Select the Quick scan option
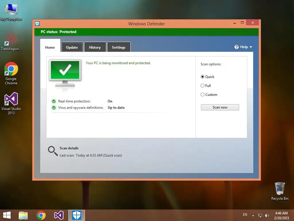This screenshot has width=294, height=221. (207, 77)
